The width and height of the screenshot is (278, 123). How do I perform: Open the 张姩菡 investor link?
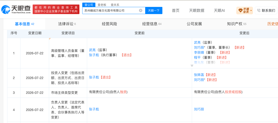pyautogui.click(x=199, y=75)
